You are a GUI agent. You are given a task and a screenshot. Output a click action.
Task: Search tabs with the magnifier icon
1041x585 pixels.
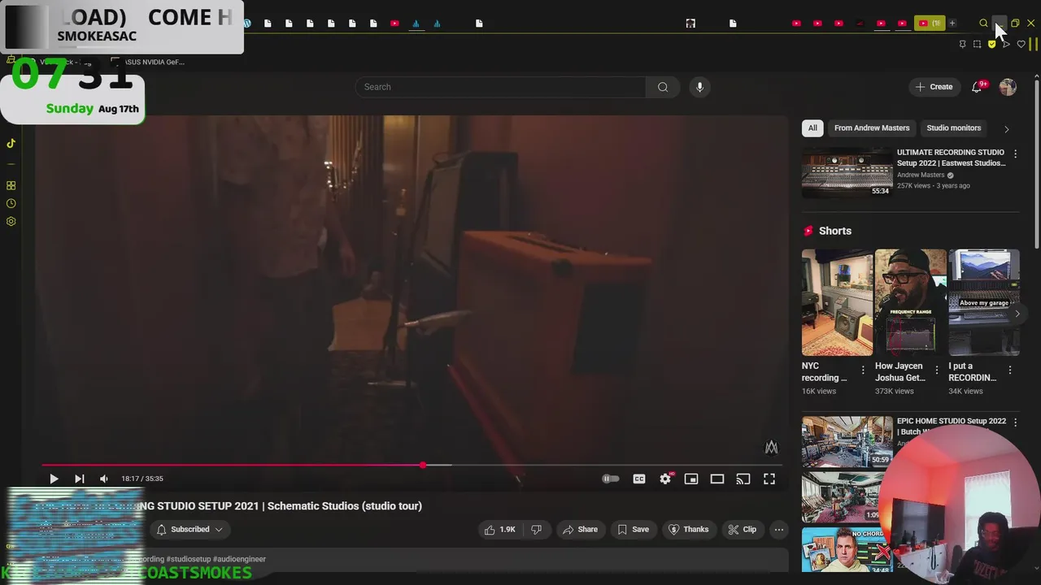pos(983,23)
